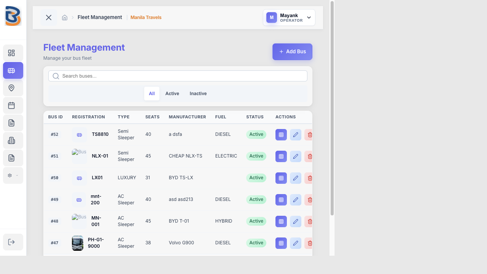Expand the settings gear sidebar dropdown
Image resolution: width=487 pixels, height=274 pixels.
(x=13, y=175)
